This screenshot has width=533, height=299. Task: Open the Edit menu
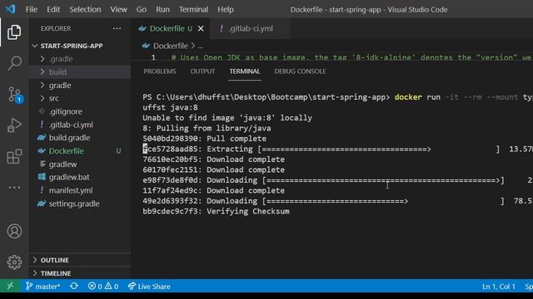[x=53, y=9]
